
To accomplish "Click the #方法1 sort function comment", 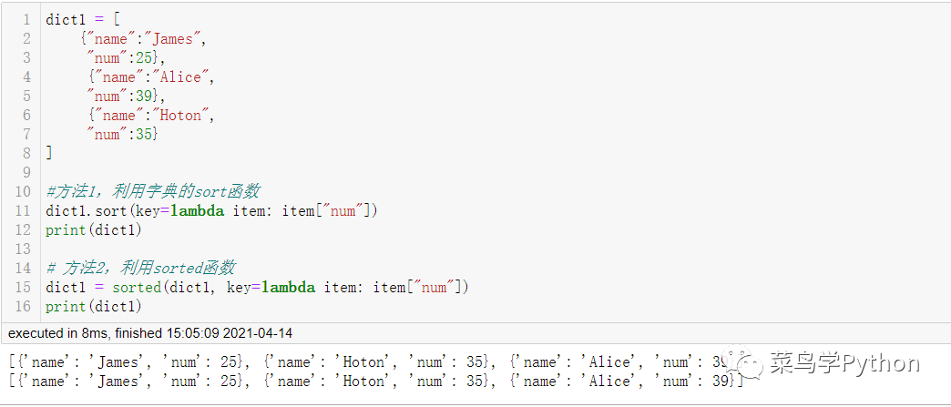I will click(x=152, y=191).
